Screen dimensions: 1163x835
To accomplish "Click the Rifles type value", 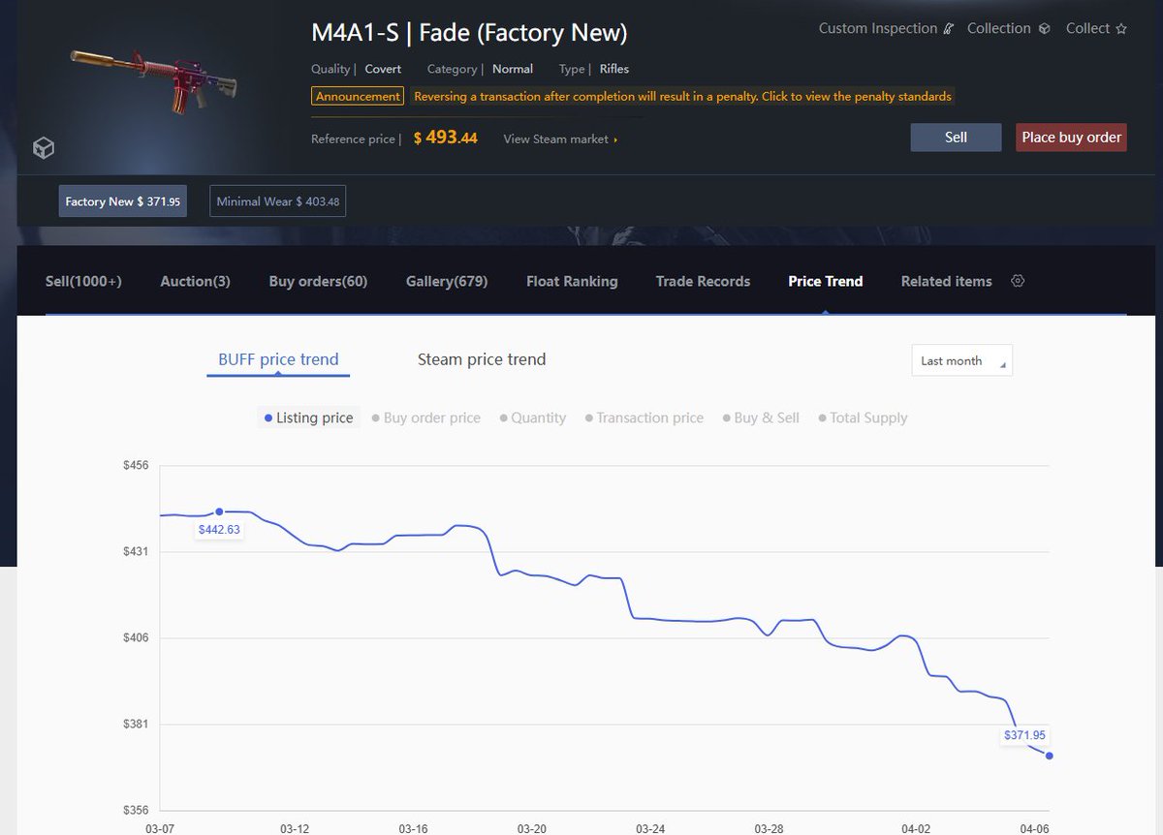I will click(x=614, y=69).
